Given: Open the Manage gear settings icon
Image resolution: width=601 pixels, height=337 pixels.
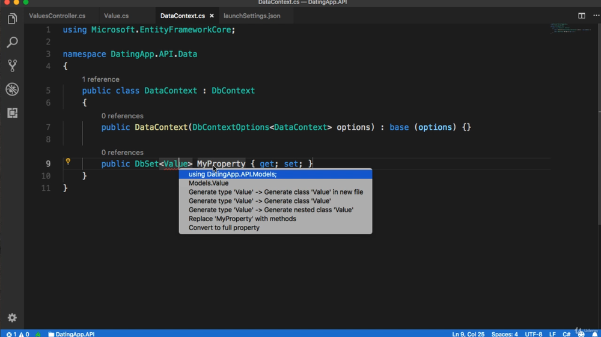Looking at the screenshot, I should tap(12, 317).
